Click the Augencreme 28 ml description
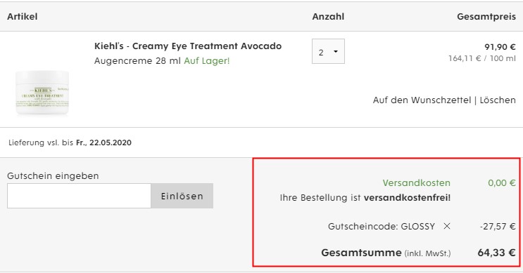The height and width of the screenshot is (273, 523). coord(138,61)
